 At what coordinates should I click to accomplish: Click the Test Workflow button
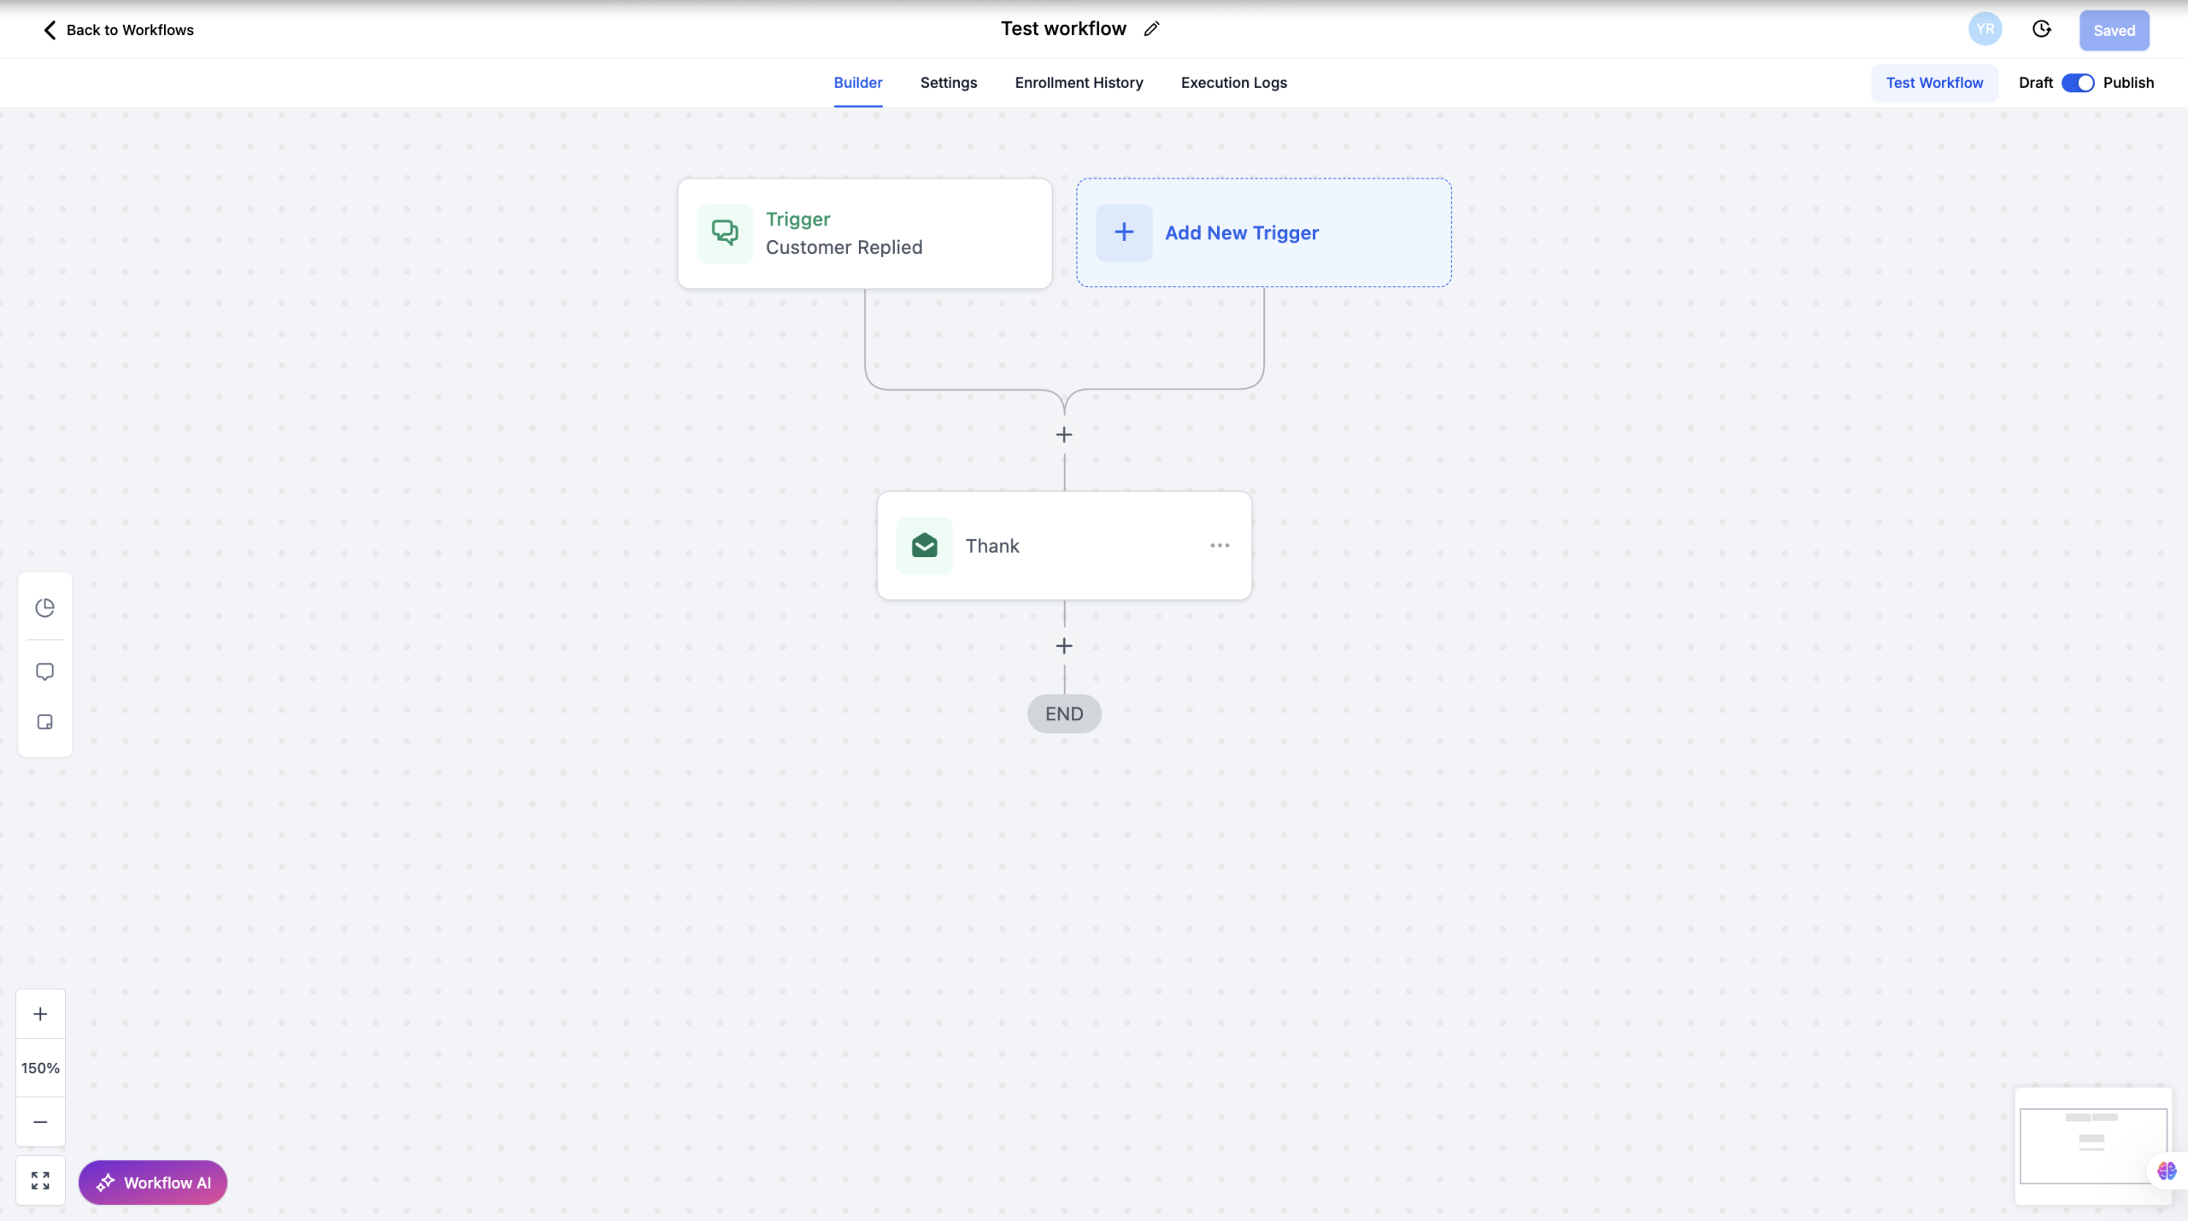(x=1933, y=83)
